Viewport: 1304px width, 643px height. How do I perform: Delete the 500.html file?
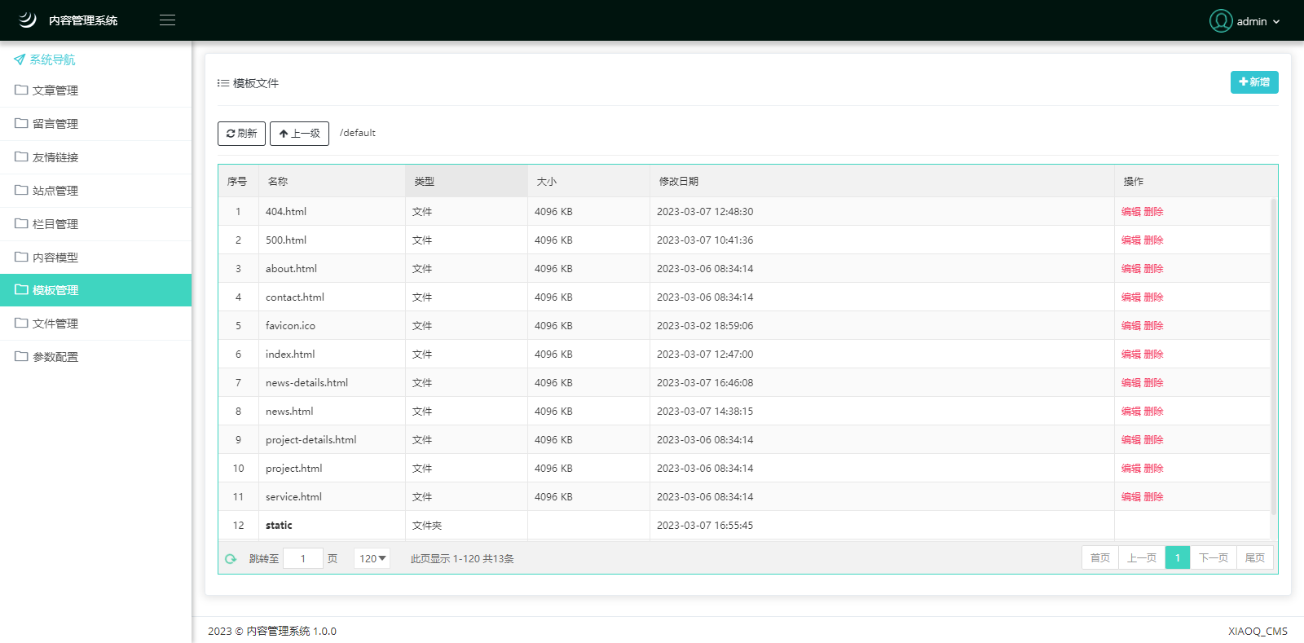[x=1153, y=240]
